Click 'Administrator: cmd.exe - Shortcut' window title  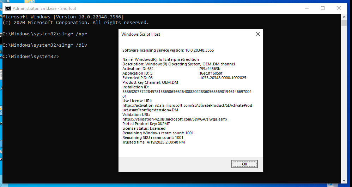44,8
